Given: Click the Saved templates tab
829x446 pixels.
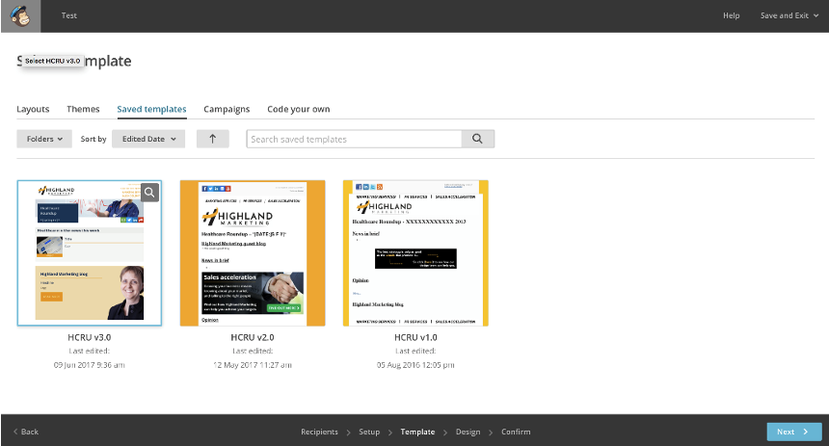Looking at the screenshot, I should [x=151, y=110].
